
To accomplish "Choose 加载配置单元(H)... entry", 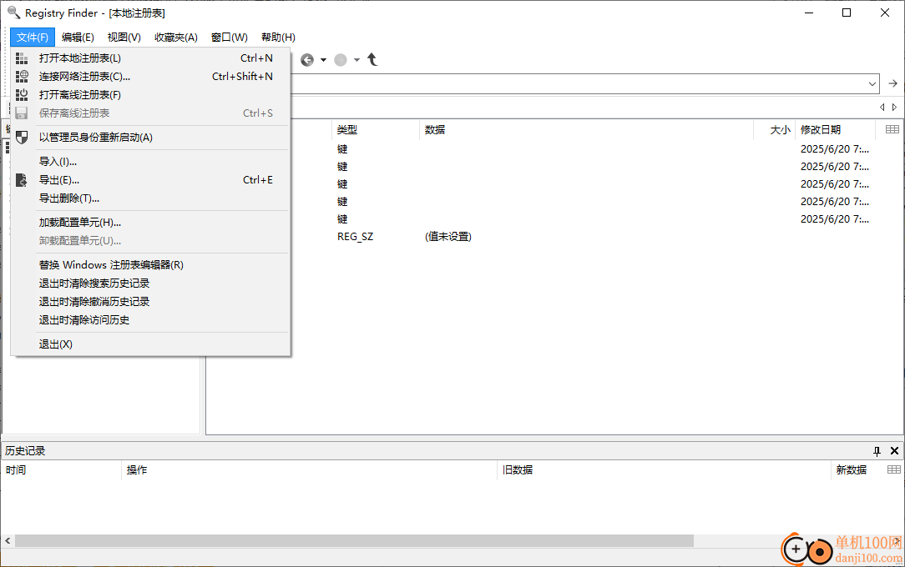I will point(150,223).
